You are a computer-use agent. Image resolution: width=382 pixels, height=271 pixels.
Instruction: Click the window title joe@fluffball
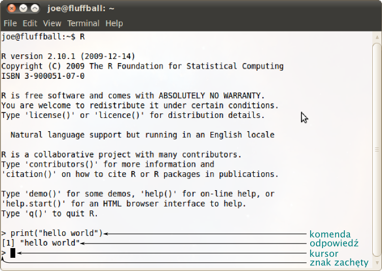[x=80, y=9]
